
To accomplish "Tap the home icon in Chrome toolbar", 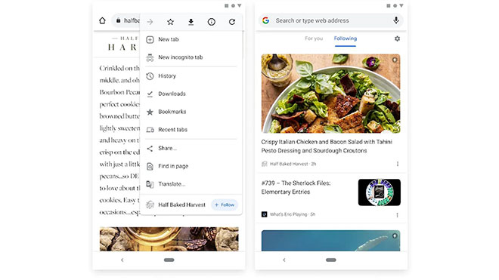I will coord(102,20).
